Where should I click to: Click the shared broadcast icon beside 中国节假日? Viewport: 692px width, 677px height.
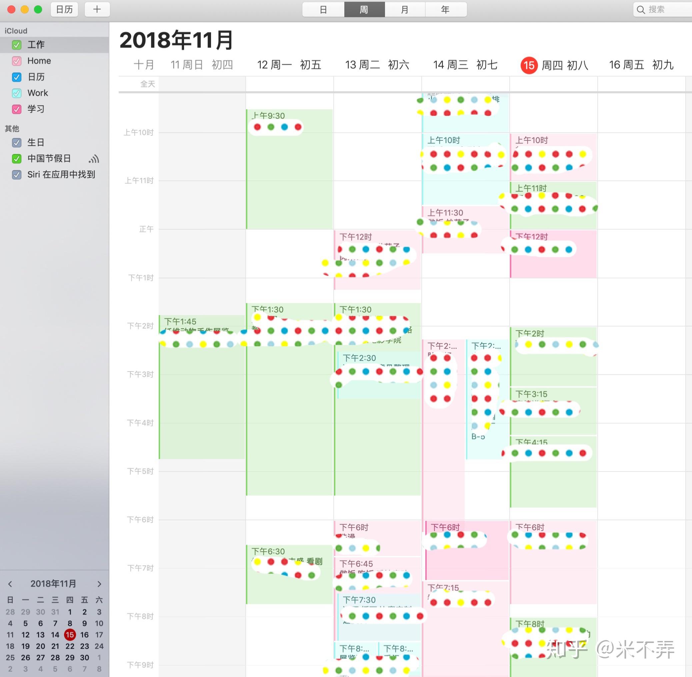click(x=94, y=159)
